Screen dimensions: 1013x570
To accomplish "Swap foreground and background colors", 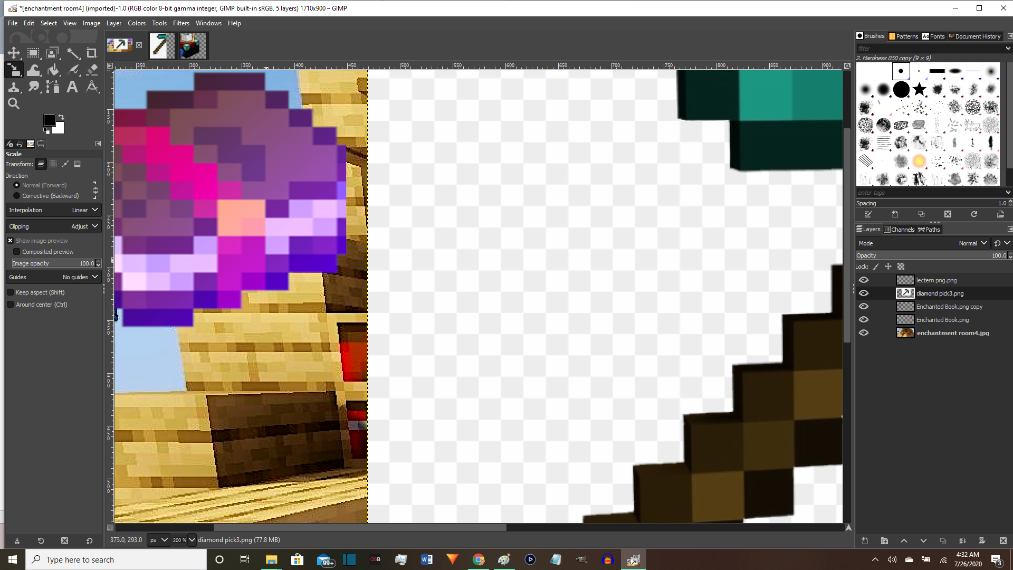I will click(x=61, y=117).
